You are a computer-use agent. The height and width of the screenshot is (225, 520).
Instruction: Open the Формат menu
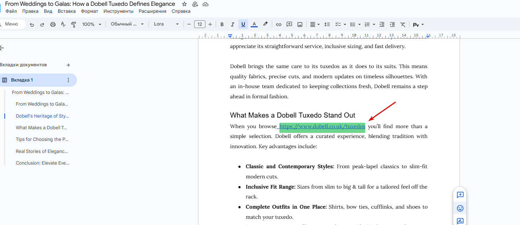tap(89, 11)
